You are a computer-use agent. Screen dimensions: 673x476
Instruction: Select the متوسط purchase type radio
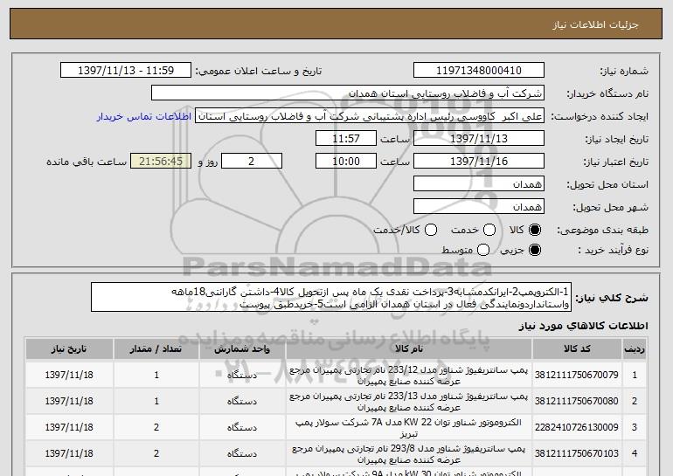coord(483,250)
